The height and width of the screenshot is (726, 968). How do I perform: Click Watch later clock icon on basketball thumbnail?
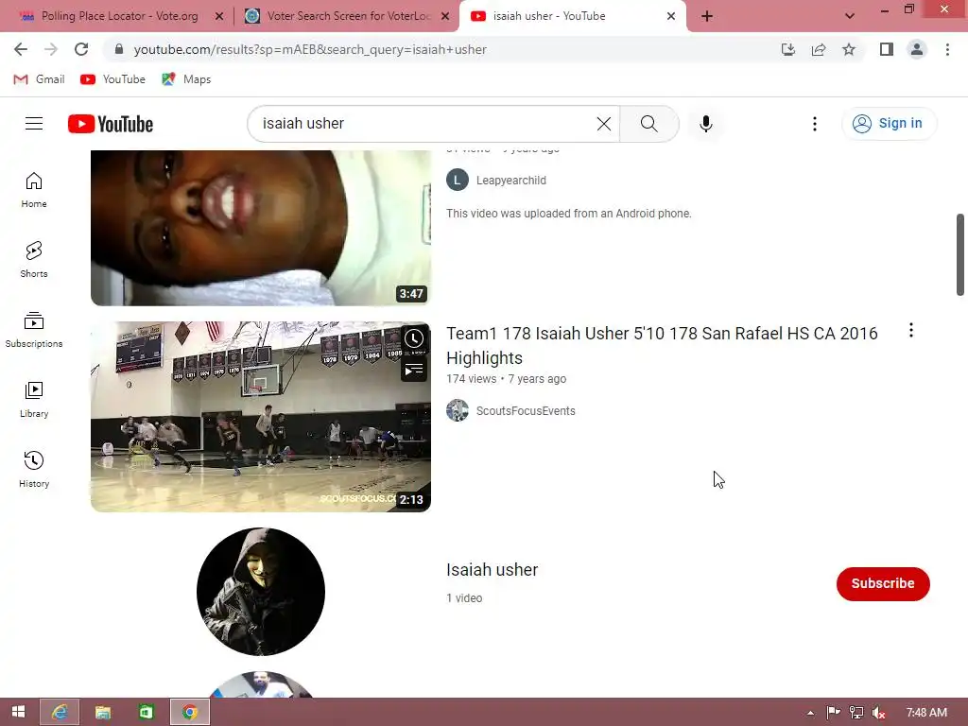pos(414,338)
